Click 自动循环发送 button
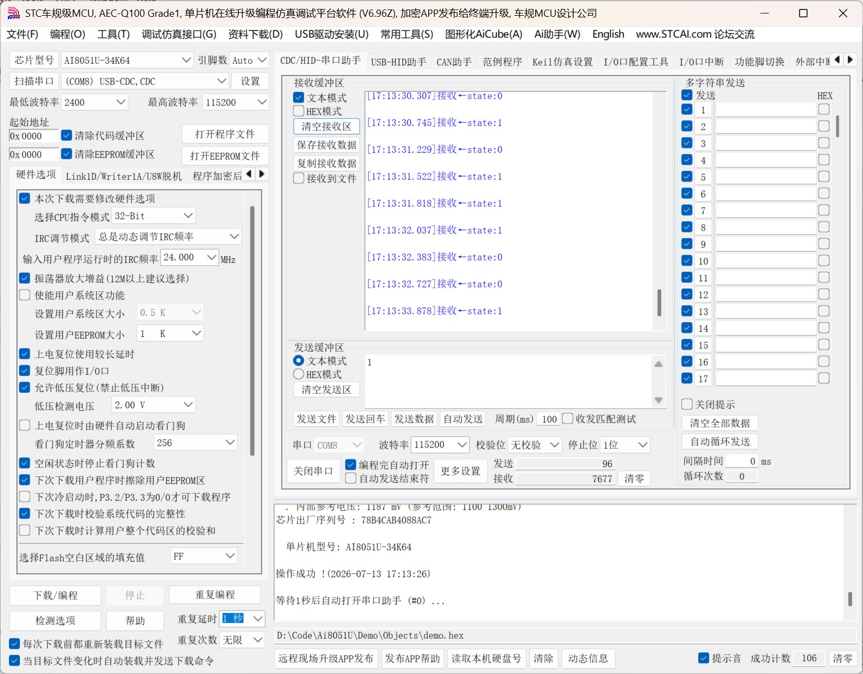The height and width of the screenshot is (674, 863). click(720, 441)
